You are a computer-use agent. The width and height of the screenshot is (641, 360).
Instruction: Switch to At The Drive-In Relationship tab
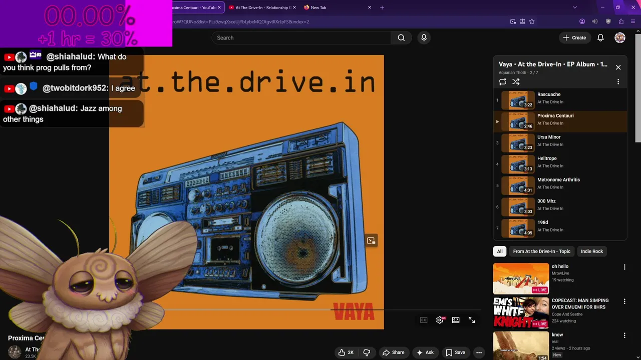click(x=262, y=7)
